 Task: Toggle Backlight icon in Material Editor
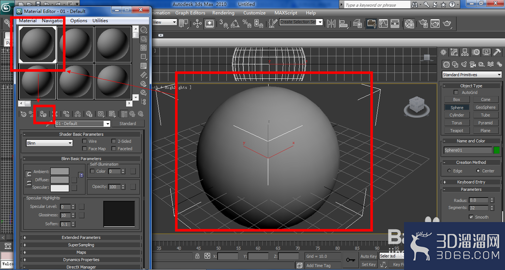pos(143,39)
